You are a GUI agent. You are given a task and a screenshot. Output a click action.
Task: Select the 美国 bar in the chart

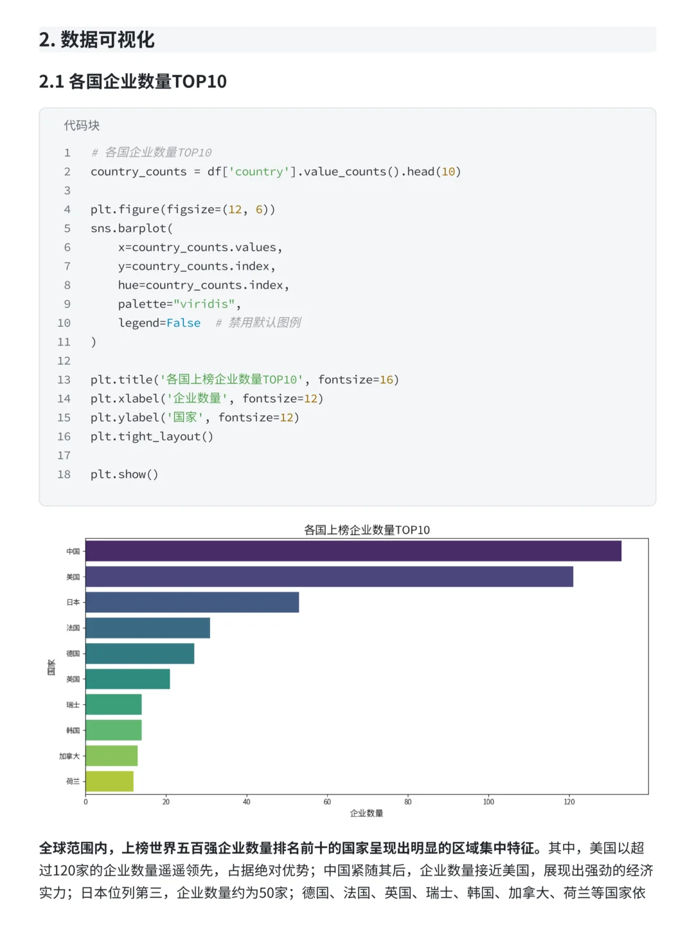coord(329,577)
